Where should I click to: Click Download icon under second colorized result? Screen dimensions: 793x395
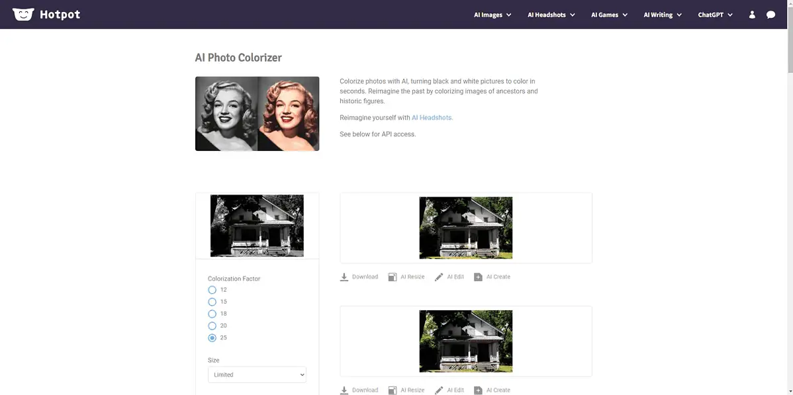point(344,390)
